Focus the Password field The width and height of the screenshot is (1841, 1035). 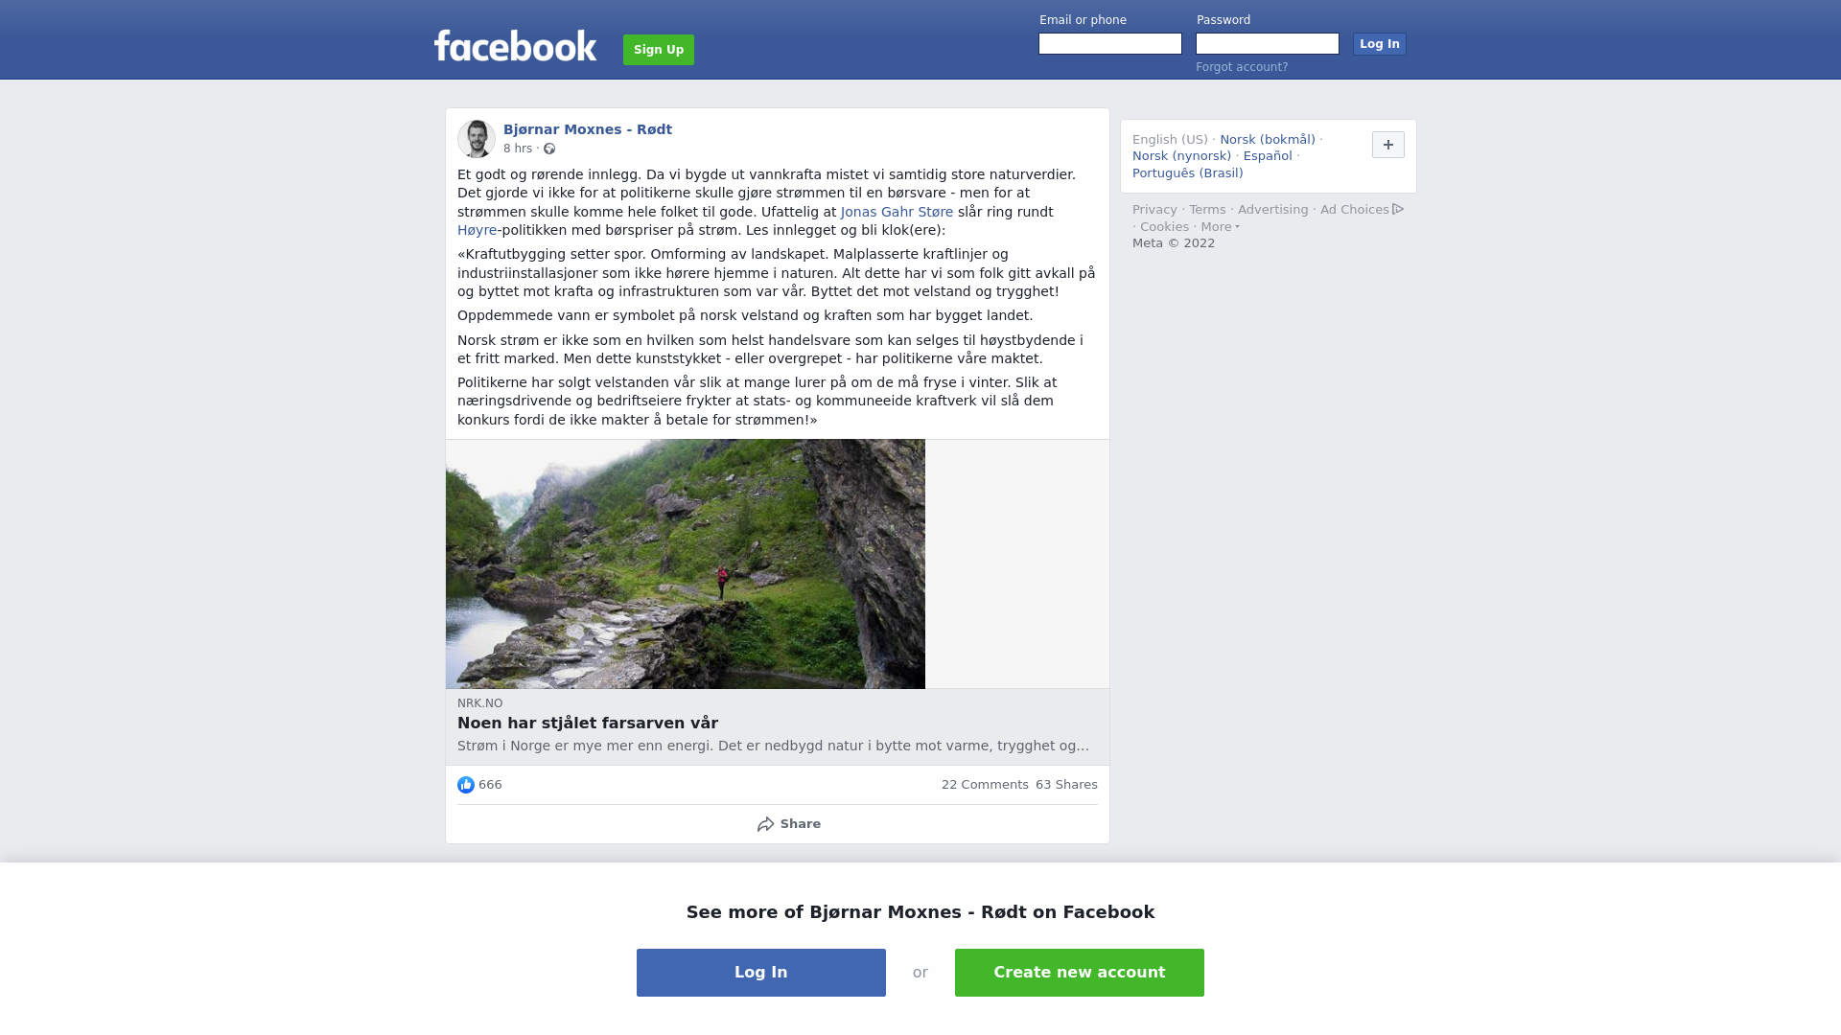tap(1268, 44)
